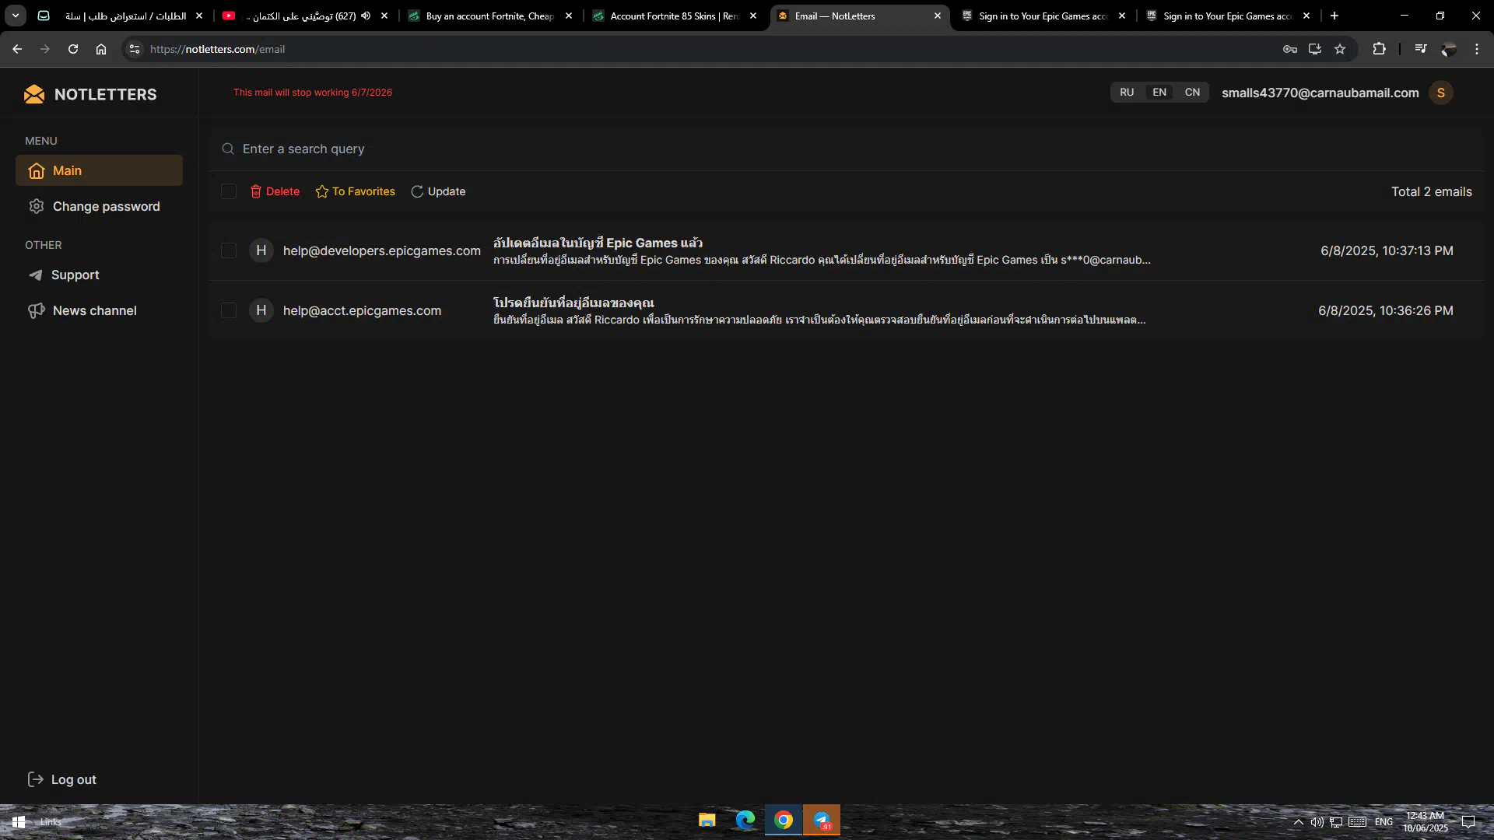Switch language to CN

pyautogui.click(x=1192, y=92)
